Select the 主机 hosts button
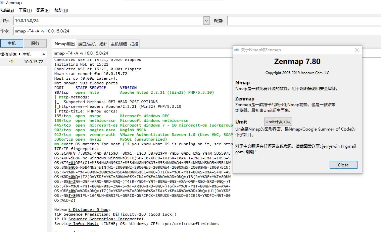Viewport: 381px width, 232px height. point(12,44)
